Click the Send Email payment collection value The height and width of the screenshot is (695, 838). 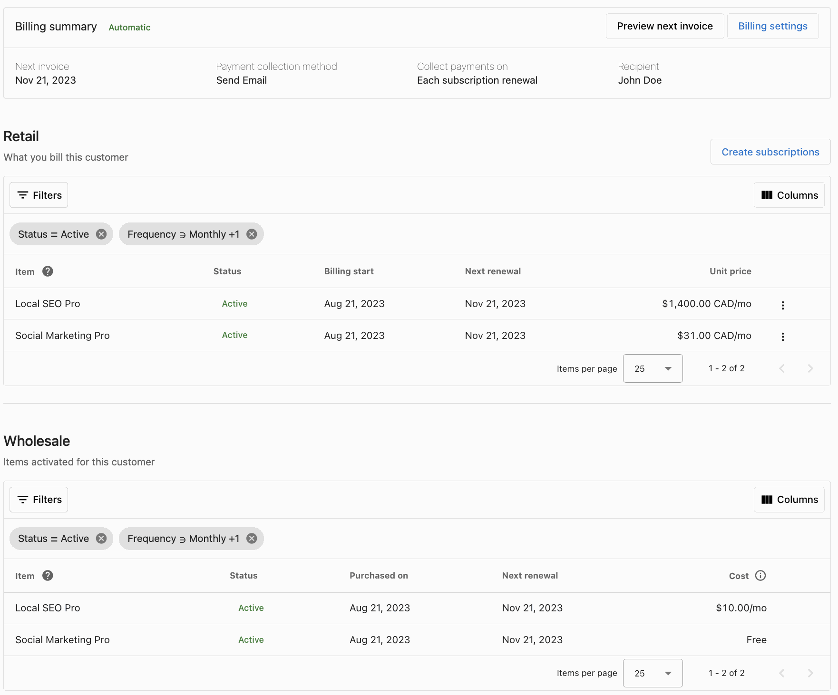pos(242,80)
